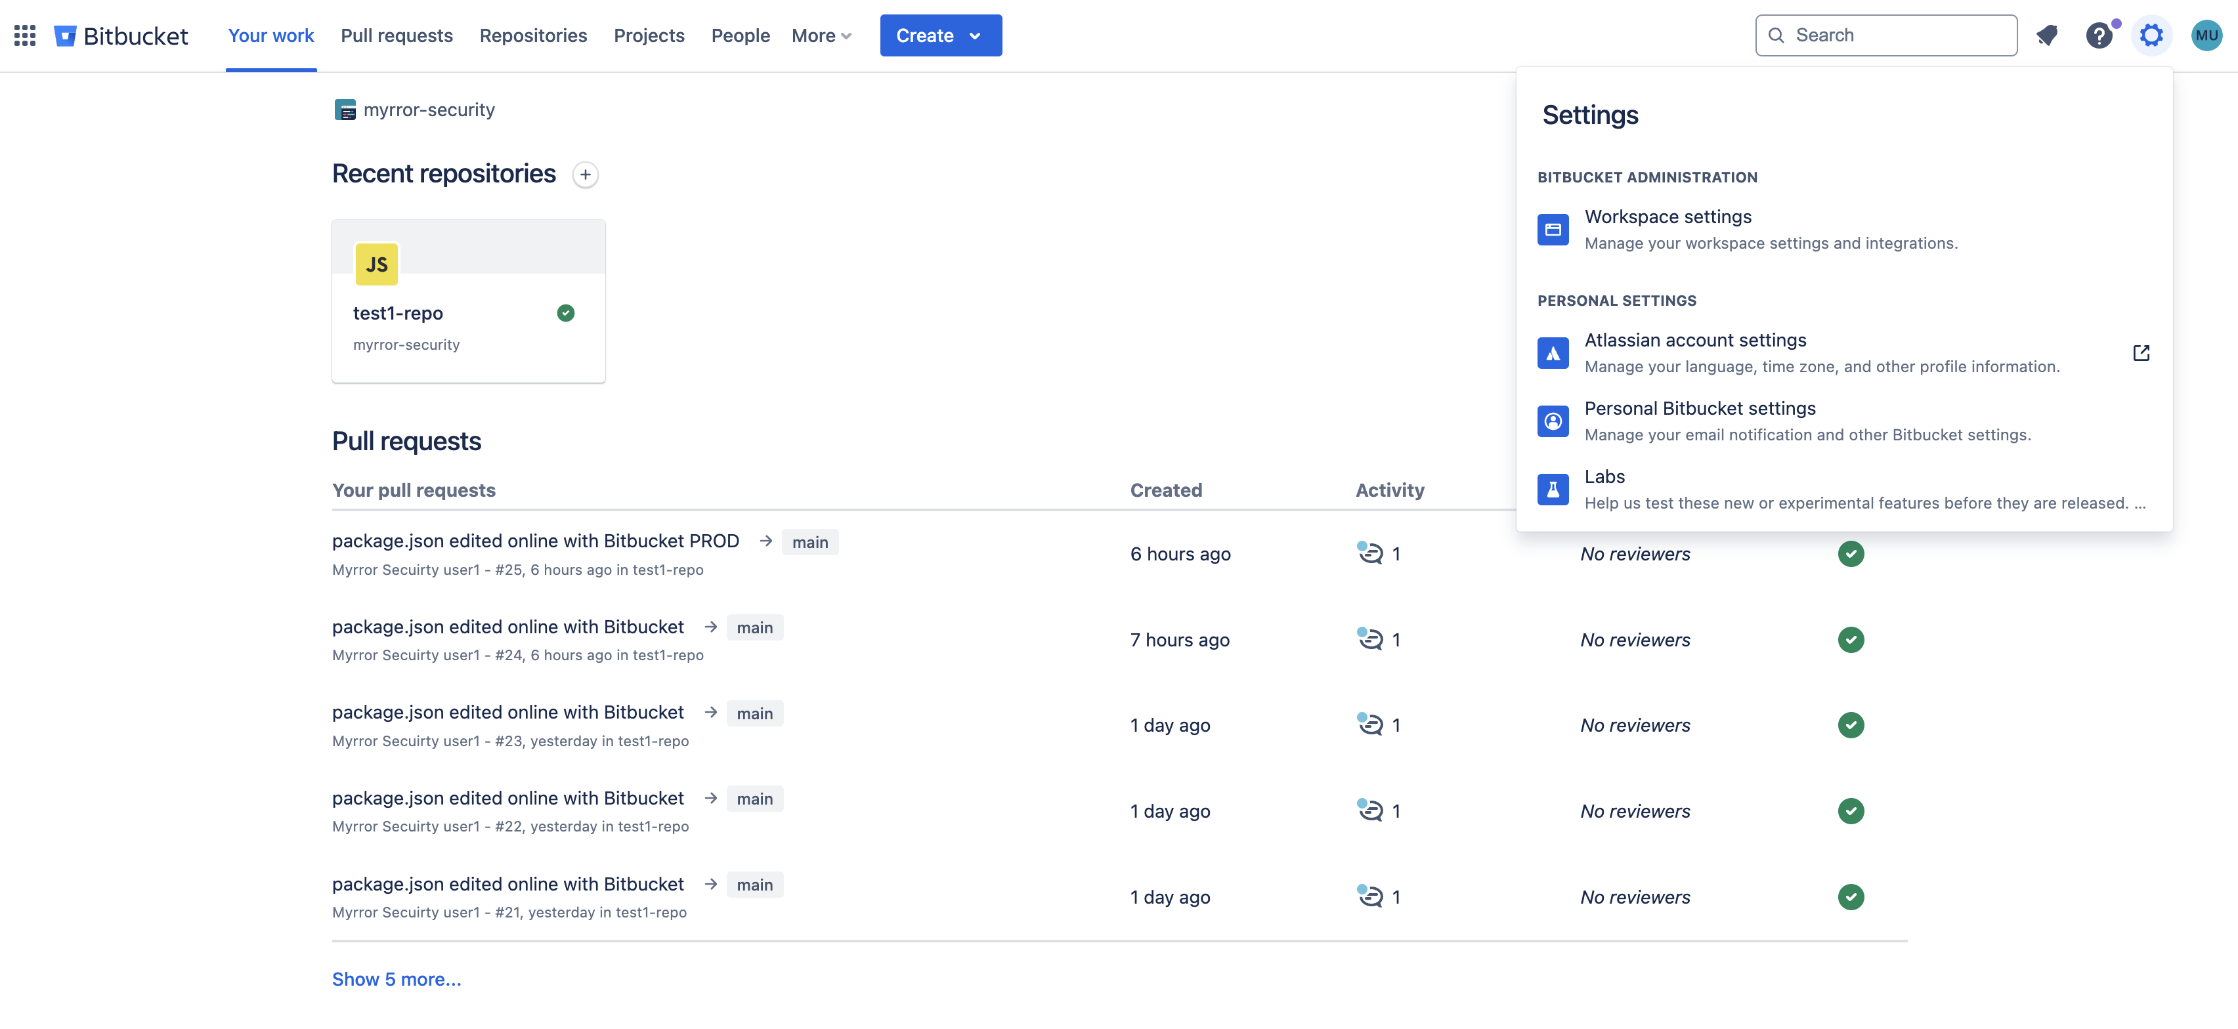Screen dimensions: 2238x1029
Task: Close settings via the gear icon
Action: 2151,35
